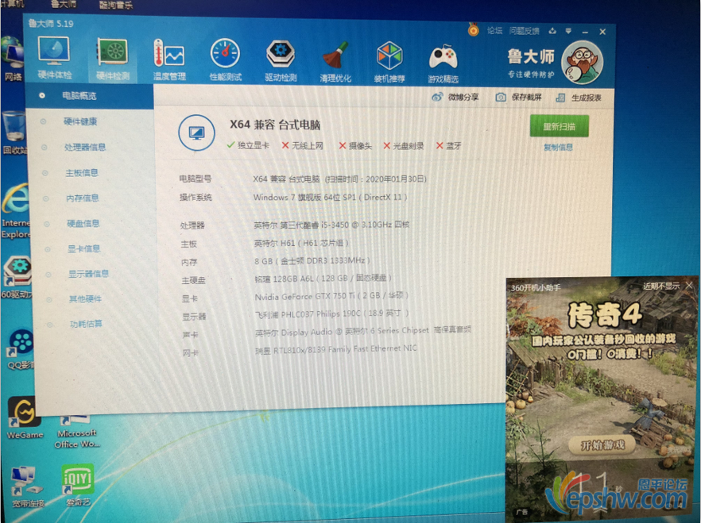Open the 硬件体检 hardware checkup icon
The height and width of the screenshot is (523, 701).
tap(54, 58)
